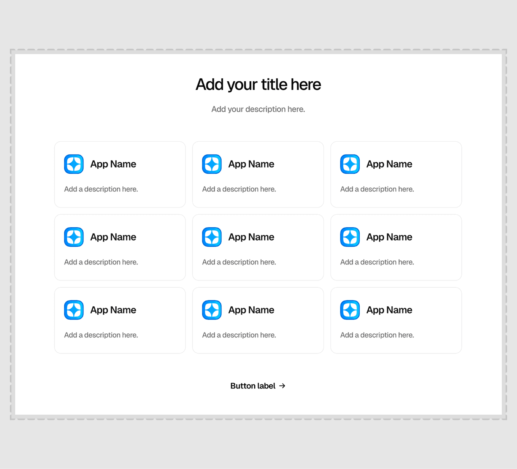
Task: Select the "Add your description here." subtitle
Action: pyautogui.click(x=258, y=109)
